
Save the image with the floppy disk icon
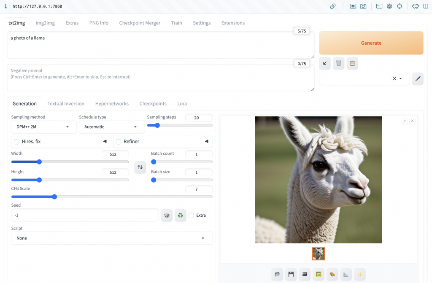tap(291, 274)
